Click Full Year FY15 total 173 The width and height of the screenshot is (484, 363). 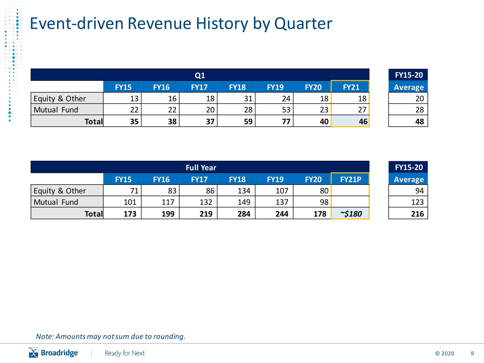[122, 214]
